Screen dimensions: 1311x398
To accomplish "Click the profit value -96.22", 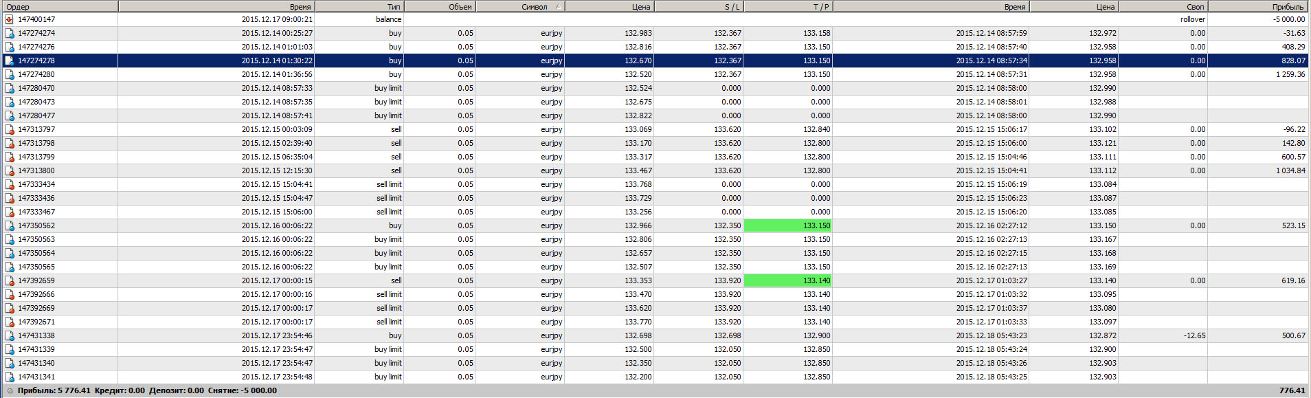I will coord(1294,129).
